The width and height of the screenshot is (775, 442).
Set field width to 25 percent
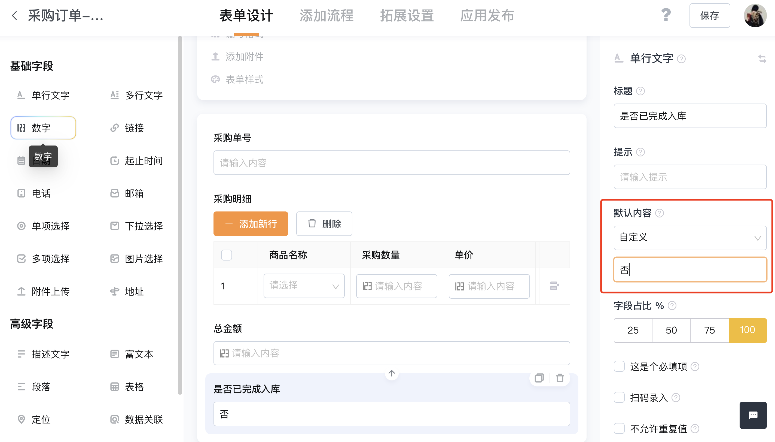pos(633,330)
